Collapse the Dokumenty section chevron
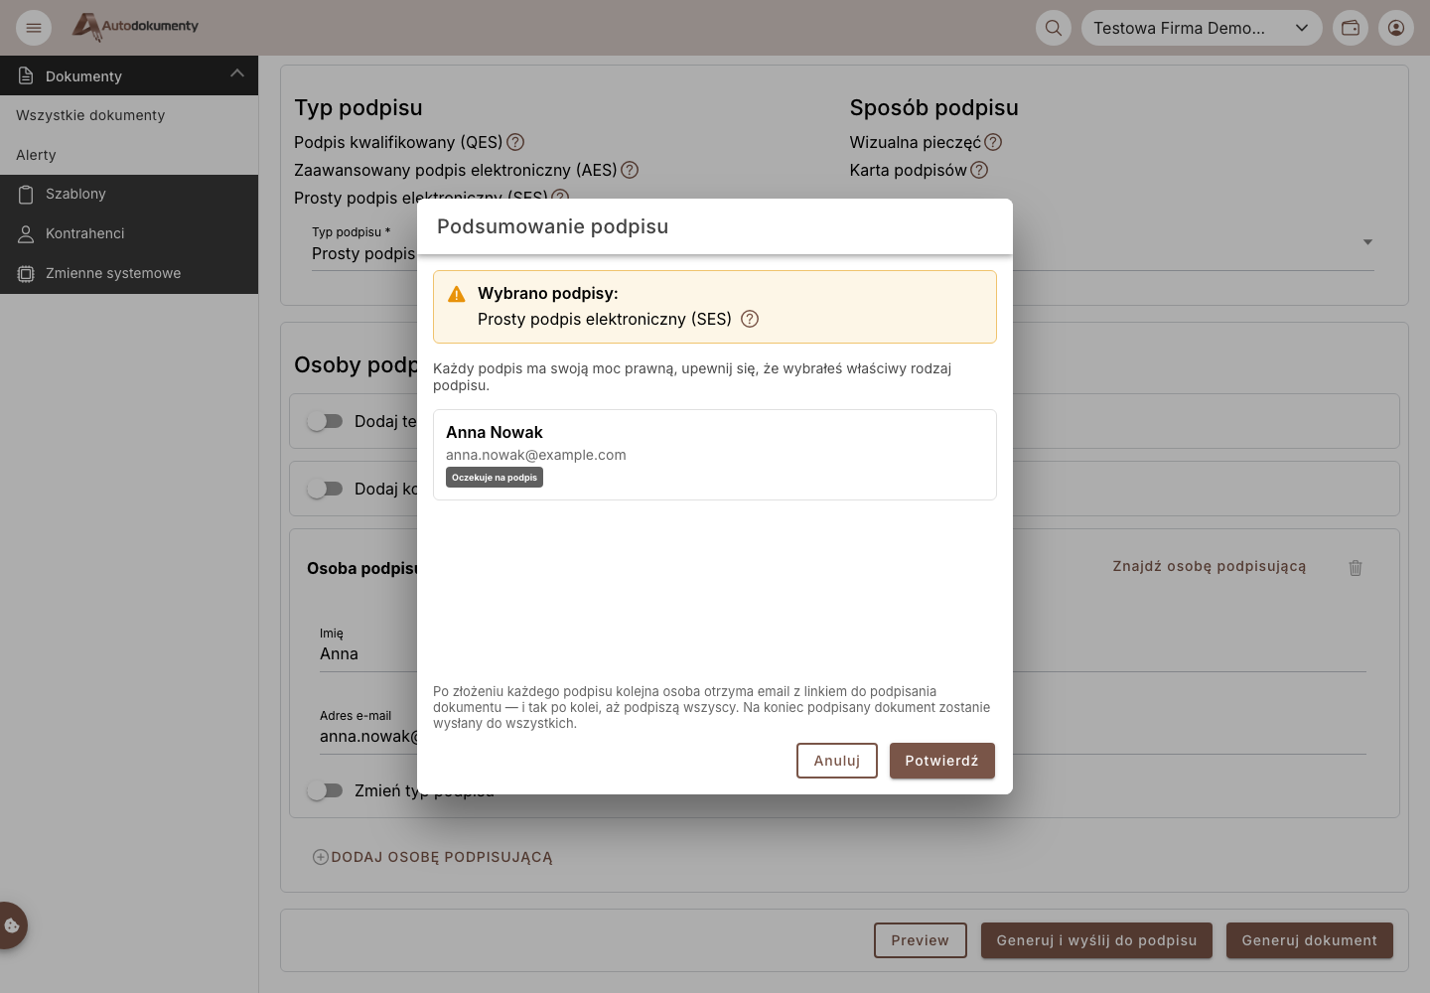 [x=236, y=73]
